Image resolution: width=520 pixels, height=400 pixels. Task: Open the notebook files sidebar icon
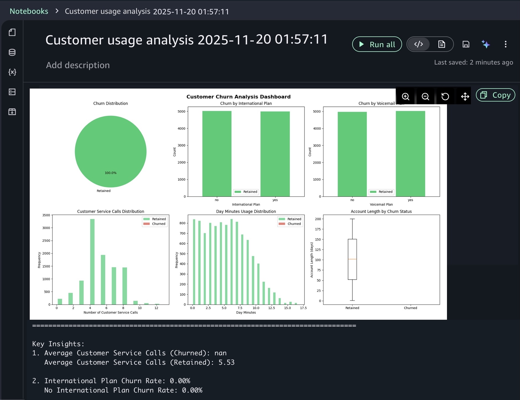tap(12, 33)
